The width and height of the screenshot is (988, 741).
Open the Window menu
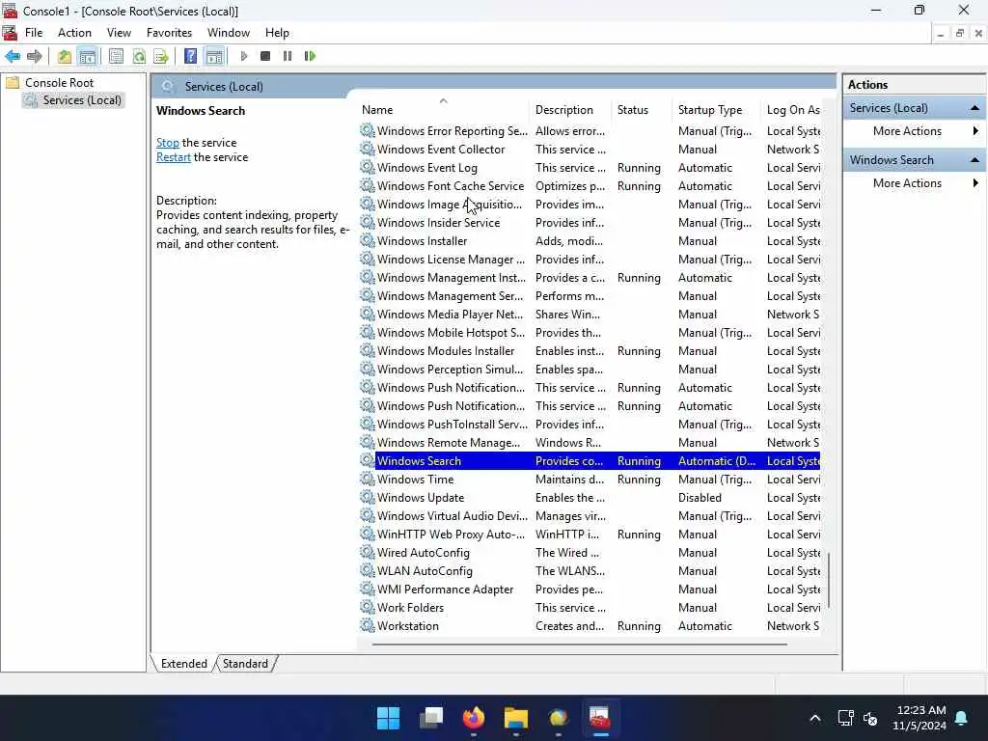pyautogui.click(x=228, y=33)
